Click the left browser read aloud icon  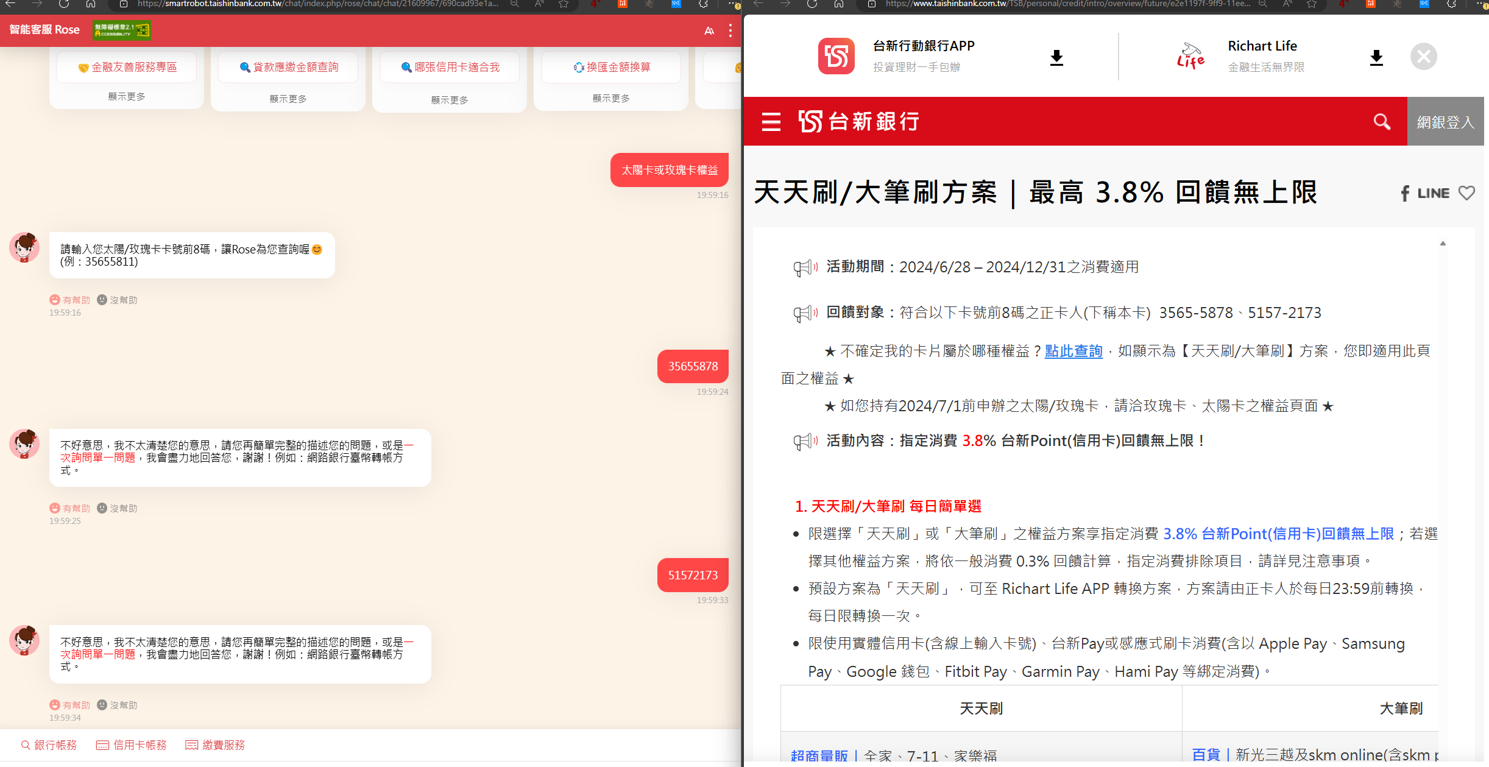point(539,4)
